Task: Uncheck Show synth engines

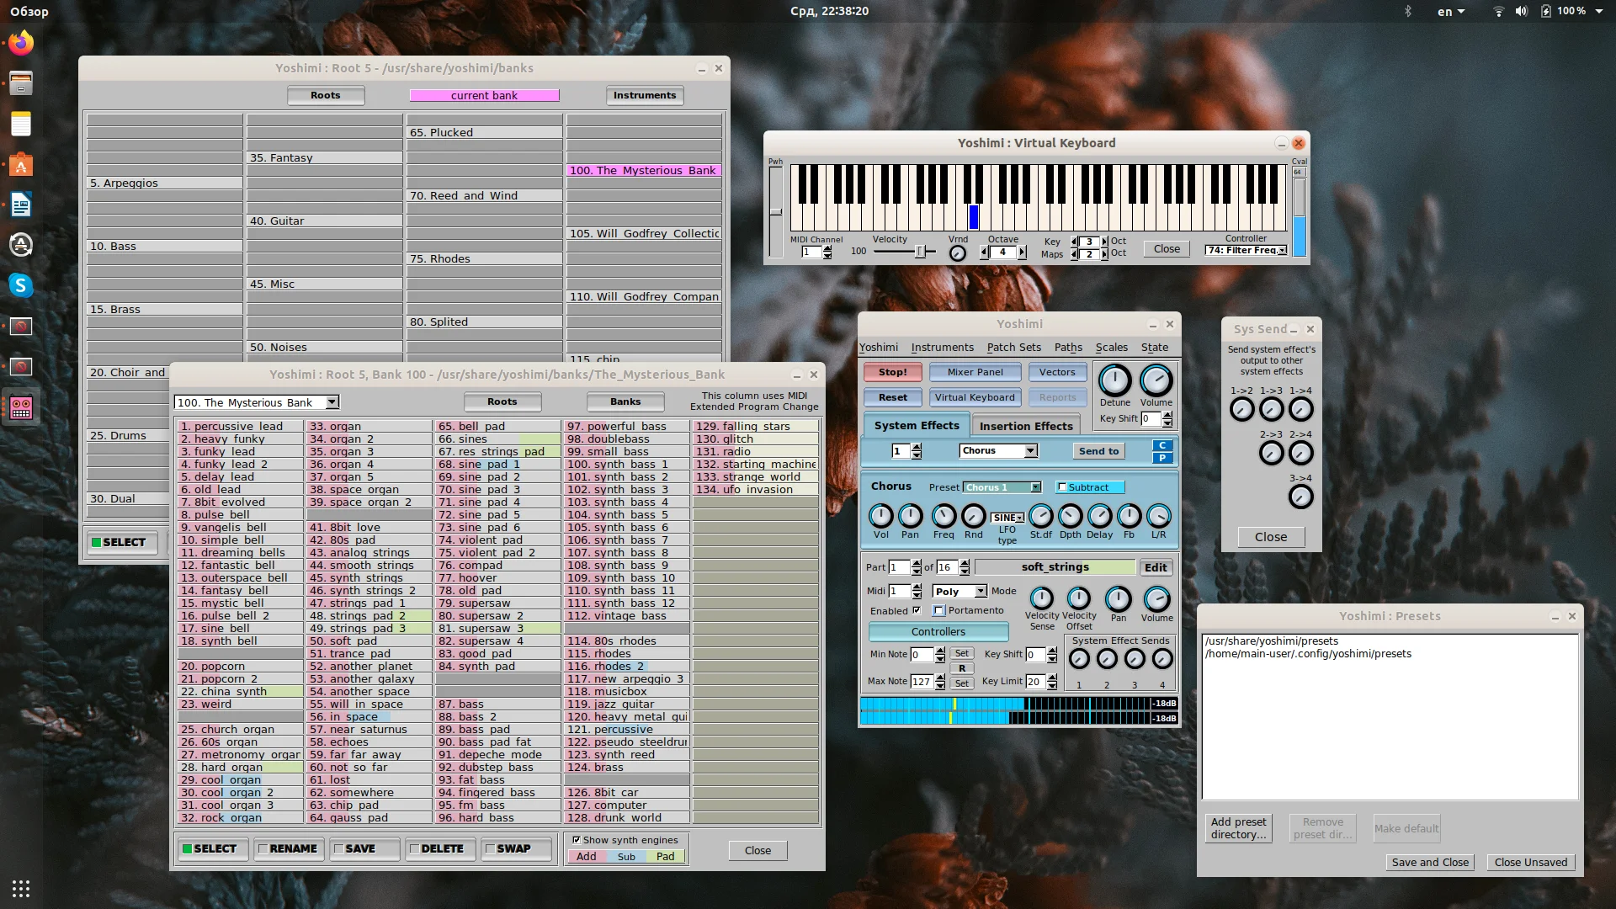Action: [577, 840]
